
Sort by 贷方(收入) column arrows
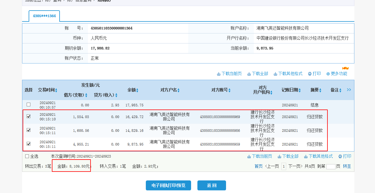(117, 95)
